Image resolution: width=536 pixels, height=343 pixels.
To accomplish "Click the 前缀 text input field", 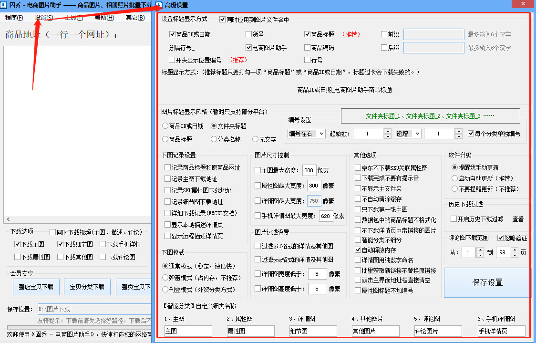I will (x=433, y=34).
